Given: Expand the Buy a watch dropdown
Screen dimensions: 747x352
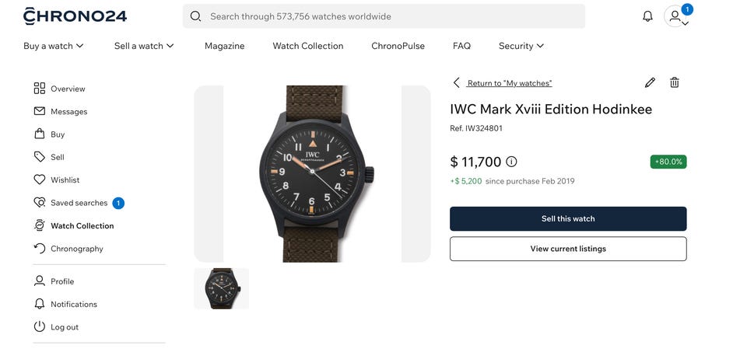Looking at the screenshot, I should click(x=54, y=46).
